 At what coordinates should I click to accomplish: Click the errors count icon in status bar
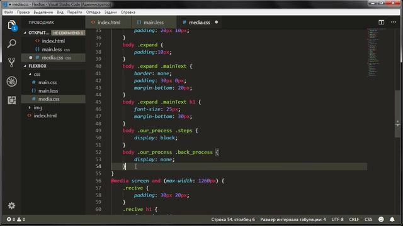pos(9,219)
